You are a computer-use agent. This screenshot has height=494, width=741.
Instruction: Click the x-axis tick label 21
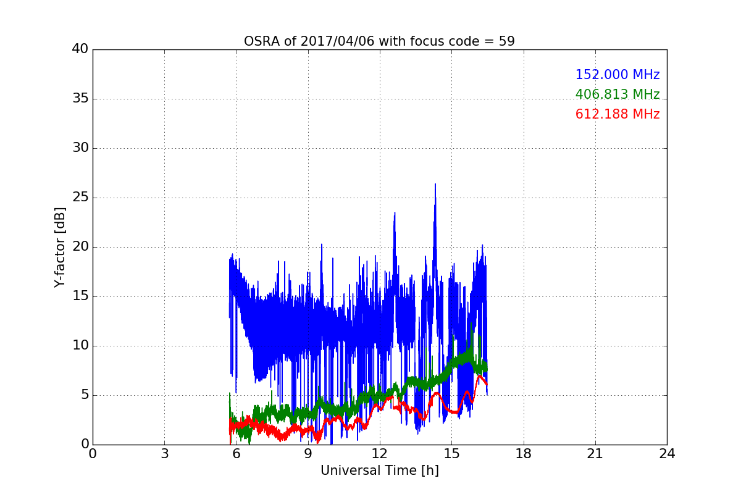pyautogui.click(x=595, y=454)
